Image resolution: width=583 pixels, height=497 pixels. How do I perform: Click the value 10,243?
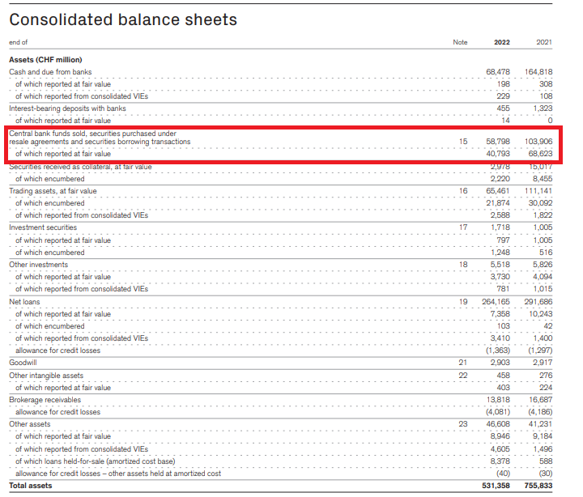[541, 314]
